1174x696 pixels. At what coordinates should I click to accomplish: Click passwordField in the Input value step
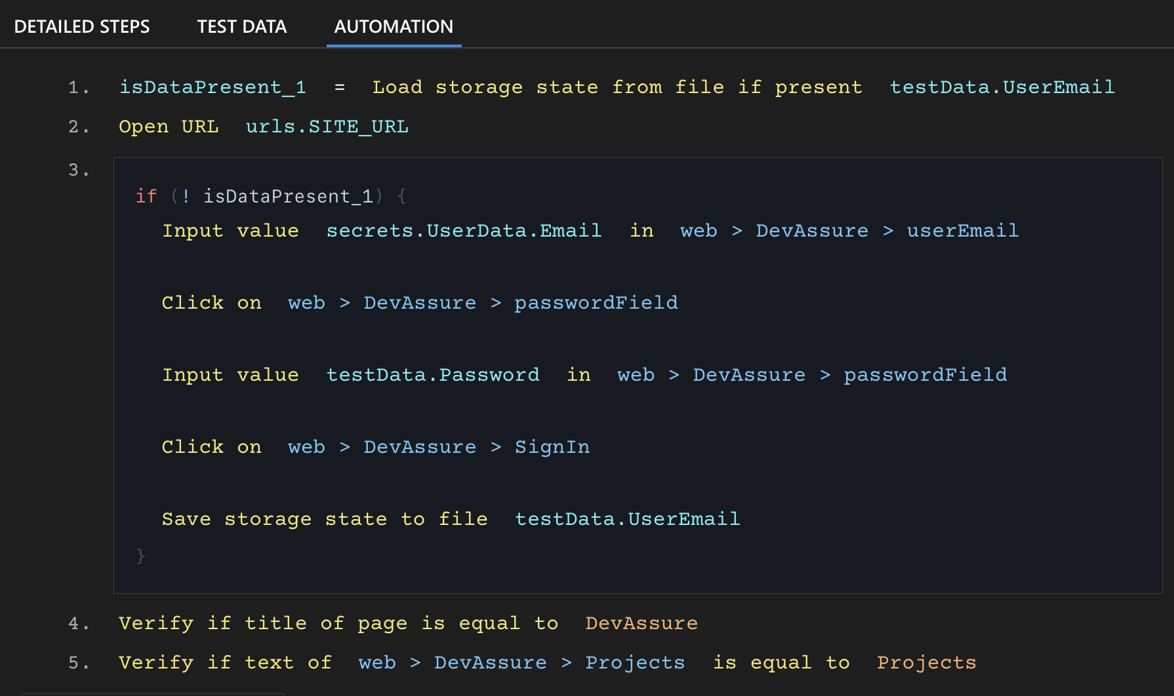pos(925,374)
